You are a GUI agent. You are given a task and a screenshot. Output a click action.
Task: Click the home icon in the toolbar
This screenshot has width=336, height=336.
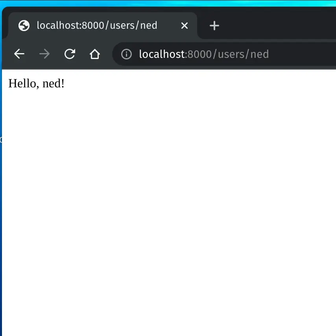click(95, 54)
